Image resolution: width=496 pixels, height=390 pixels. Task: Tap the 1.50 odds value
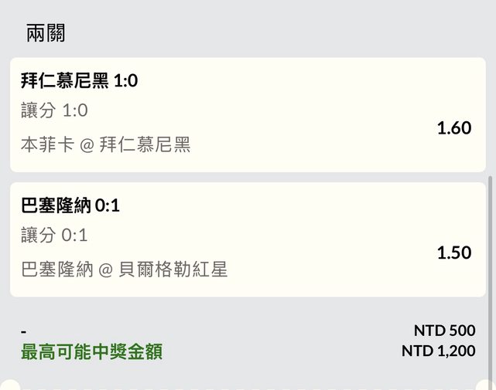454,253
